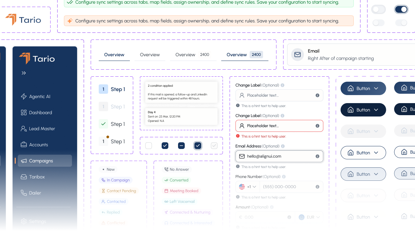Click the 'Day 4' sent info card
The width and height of the screenshot is (415, 231).
[181, 117]
